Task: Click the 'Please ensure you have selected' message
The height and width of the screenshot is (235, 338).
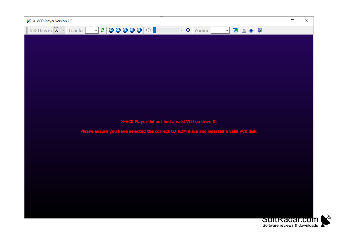Action: 169,131
